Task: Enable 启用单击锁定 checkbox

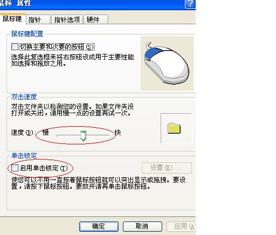Action: pyautogui.click(x=15, y=168)
